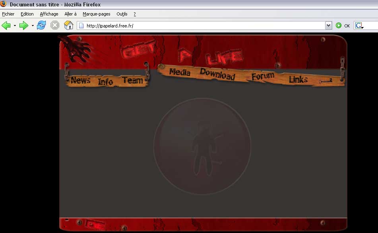Go to the Home page icon
The height and width of the screenshot is (233, 378).
[69, 26]
